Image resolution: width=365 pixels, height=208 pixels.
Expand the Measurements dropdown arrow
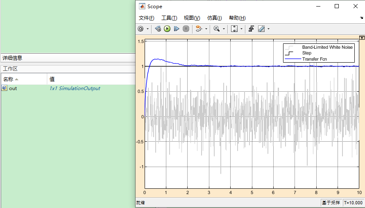click(x=268, y=29)
